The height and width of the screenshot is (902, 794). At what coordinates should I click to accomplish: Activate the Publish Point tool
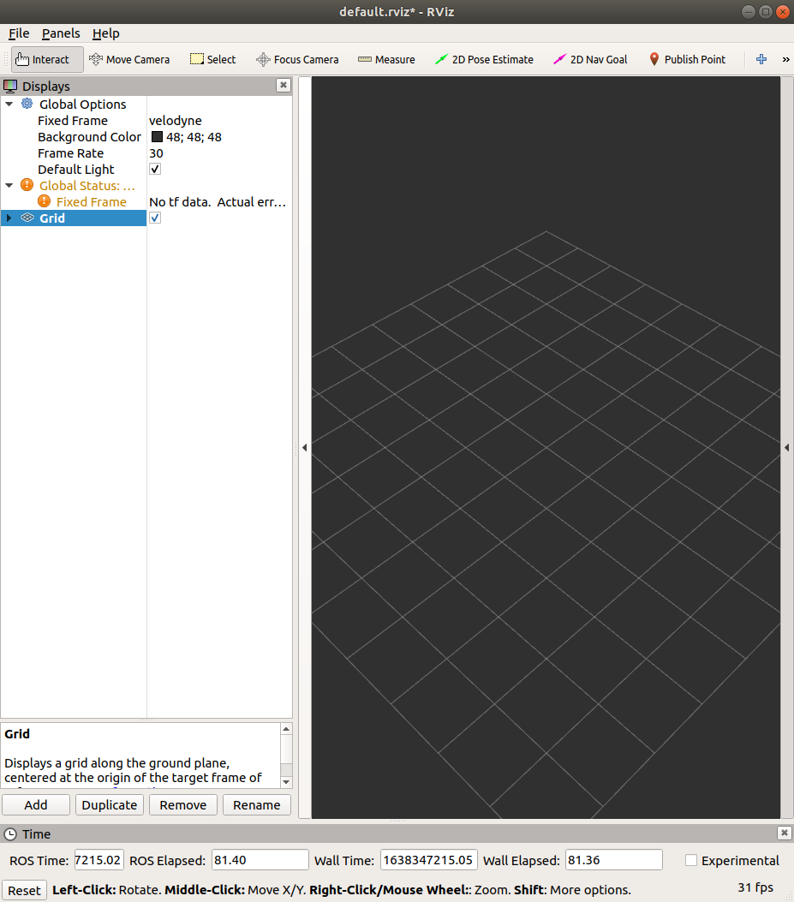(x=687, y=59)
